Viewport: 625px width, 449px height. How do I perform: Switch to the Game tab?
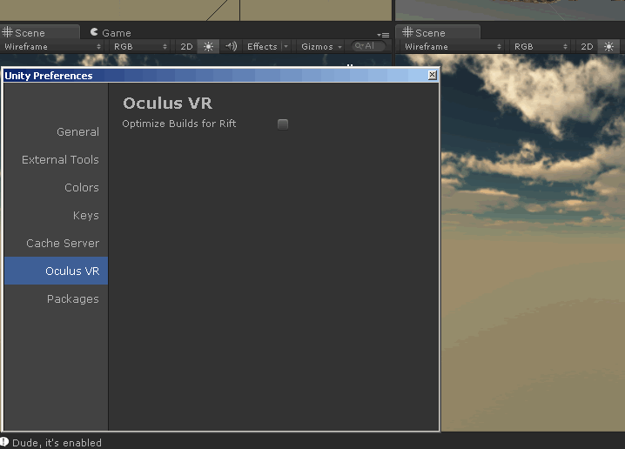tap(111, 33)
